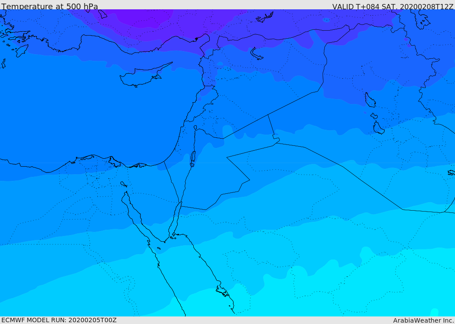Viewport: 455px width, 324px height.
Task: Click the 'Temperature at 500 hPa' title text
Action: (x=50, y=6)
